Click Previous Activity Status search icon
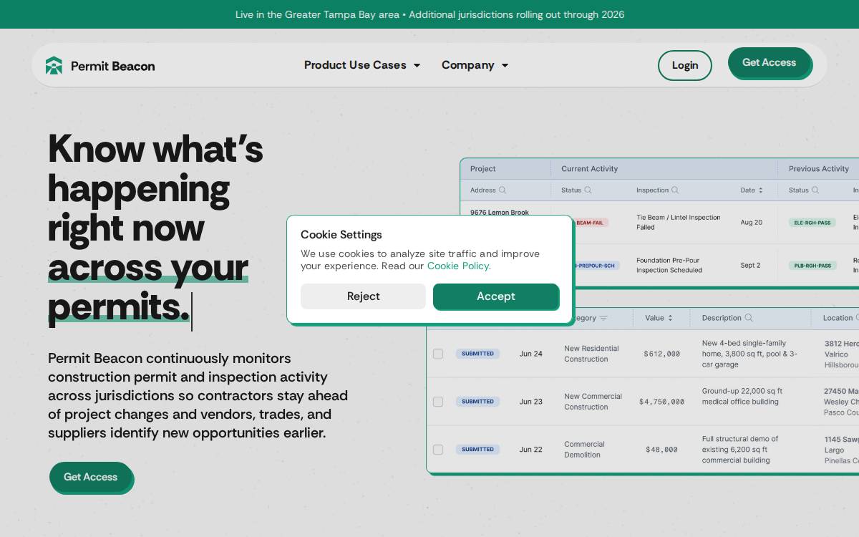This screenshot has width=859, height=537. pos(815,190)
